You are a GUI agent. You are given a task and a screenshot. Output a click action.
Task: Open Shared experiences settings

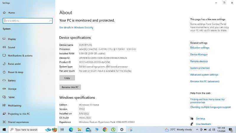[18, 122]
